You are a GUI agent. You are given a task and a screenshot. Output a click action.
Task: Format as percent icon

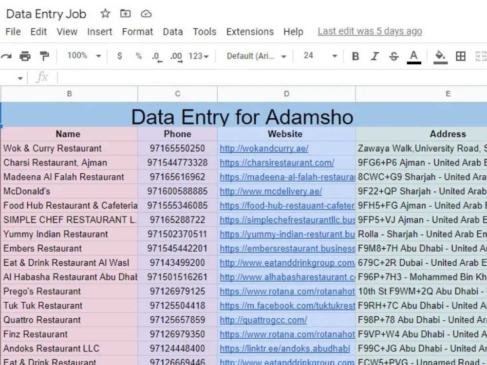(138, 56)
